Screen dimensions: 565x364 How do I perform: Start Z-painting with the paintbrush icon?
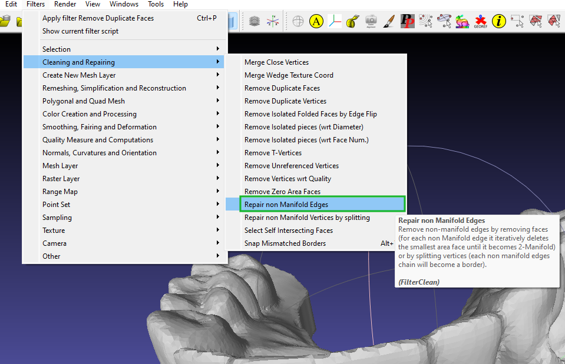(389, 21)
